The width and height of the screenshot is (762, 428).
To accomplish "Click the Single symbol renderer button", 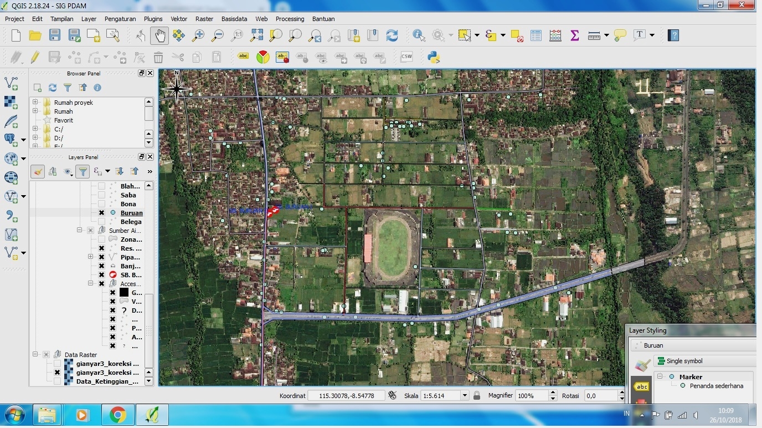I will pos(684,361).
